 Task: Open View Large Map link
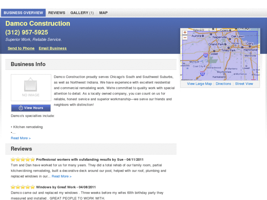(199, 84)
